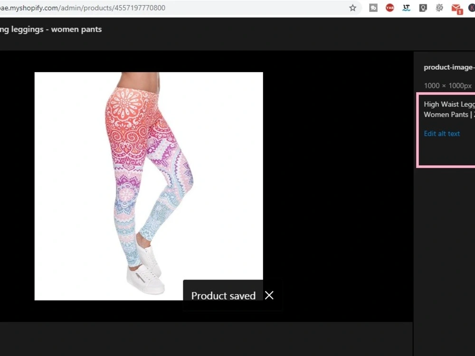Focus the browser address bar URL

coord(83,8)
